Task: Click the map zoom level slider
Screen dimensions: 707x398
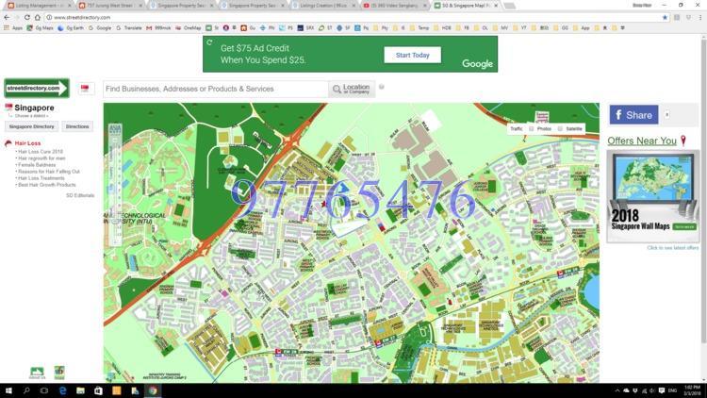Action: tap(115, 185)
